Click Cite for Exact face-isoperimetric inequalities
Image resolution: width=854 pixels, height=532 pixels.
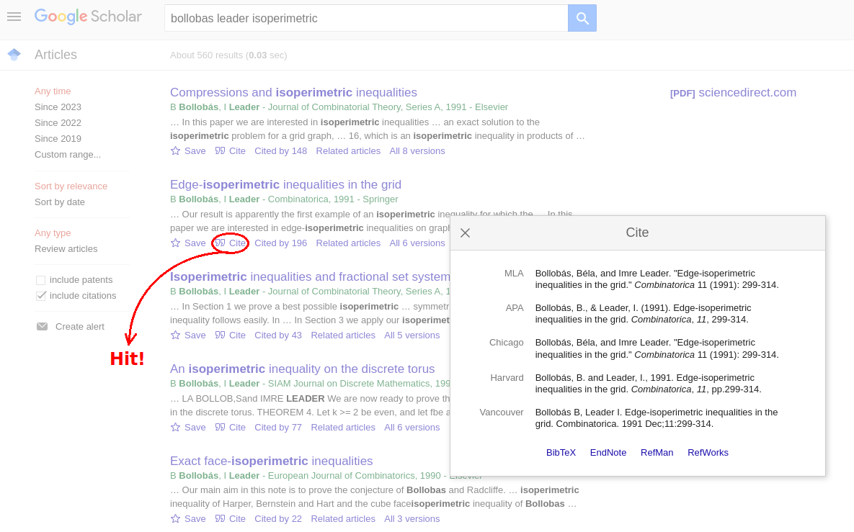[x=230, y=519]
